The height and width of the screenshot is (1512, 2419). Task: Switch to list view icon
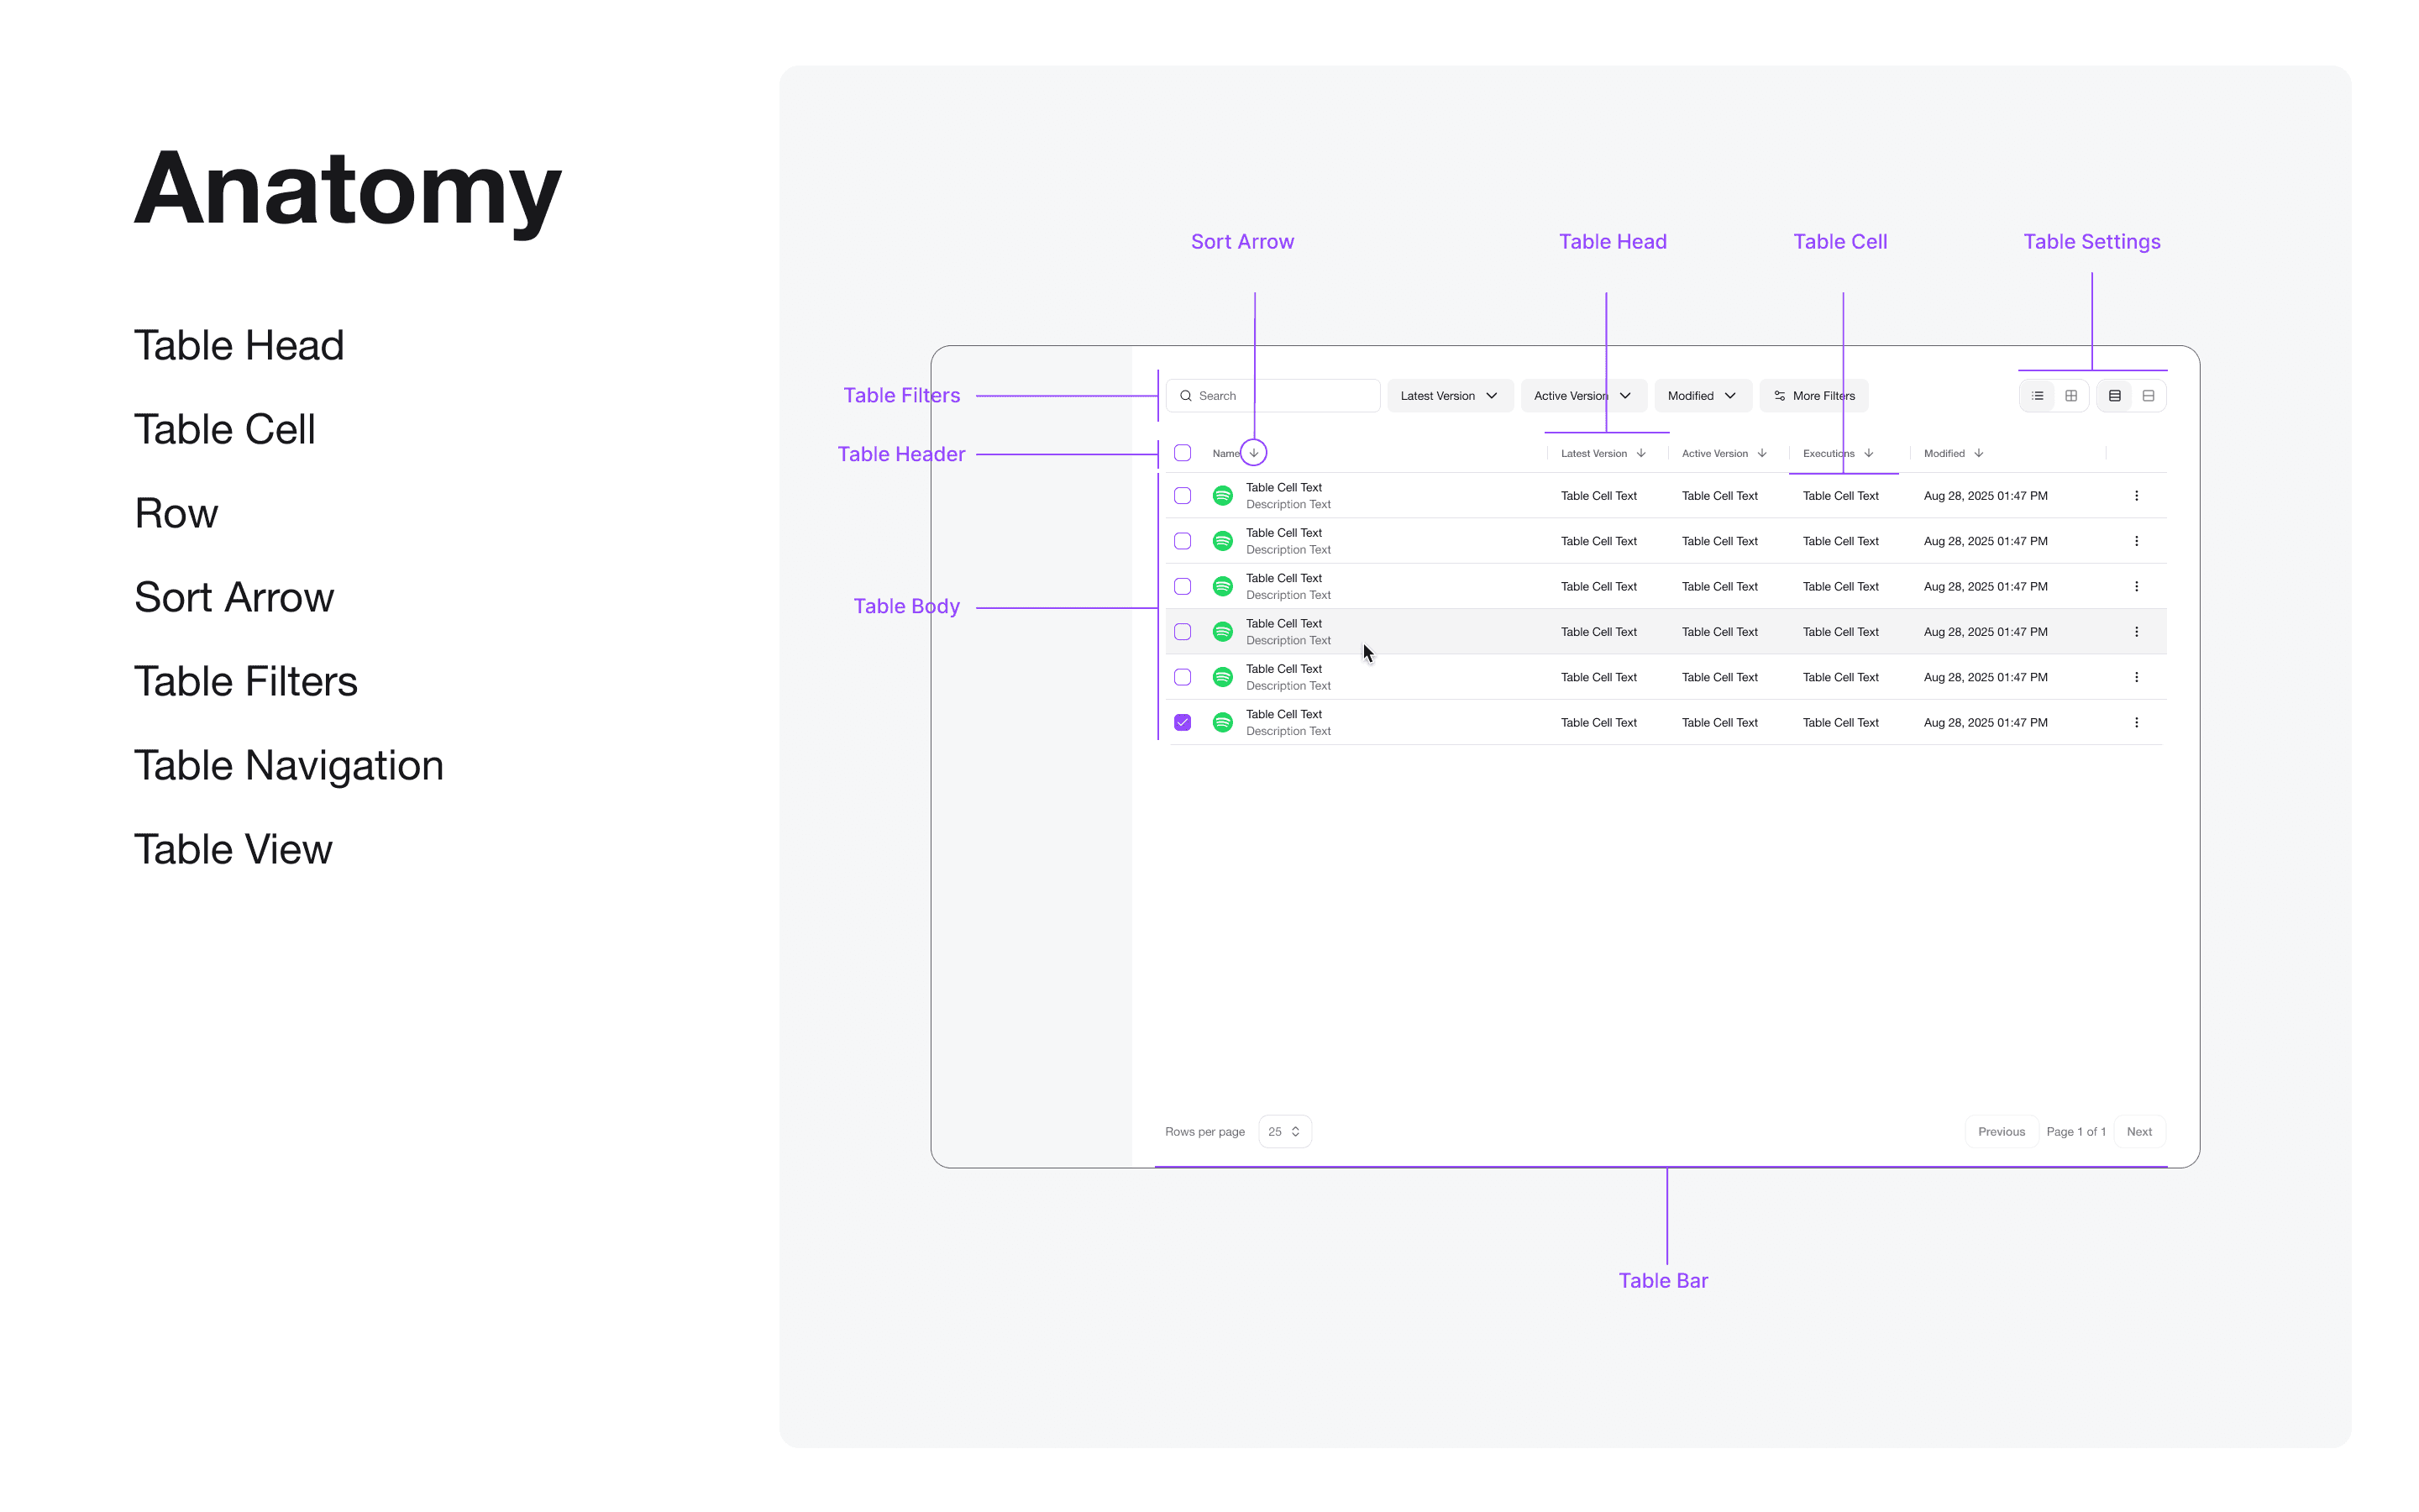pos(2037,396)
